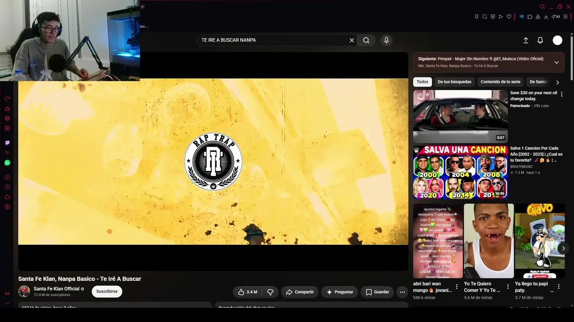Clear the YouTube search text with the X
Screen dimensions: 574x322
point(352,40)
